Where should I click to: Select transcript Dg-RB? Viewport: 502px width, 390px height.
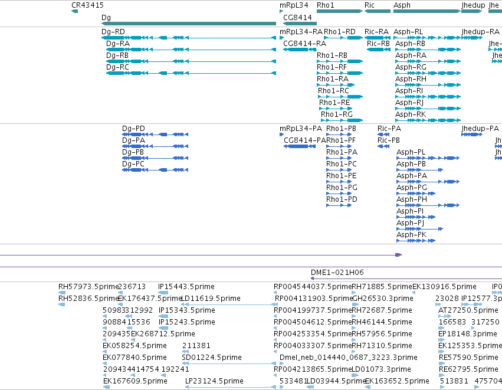191,61
